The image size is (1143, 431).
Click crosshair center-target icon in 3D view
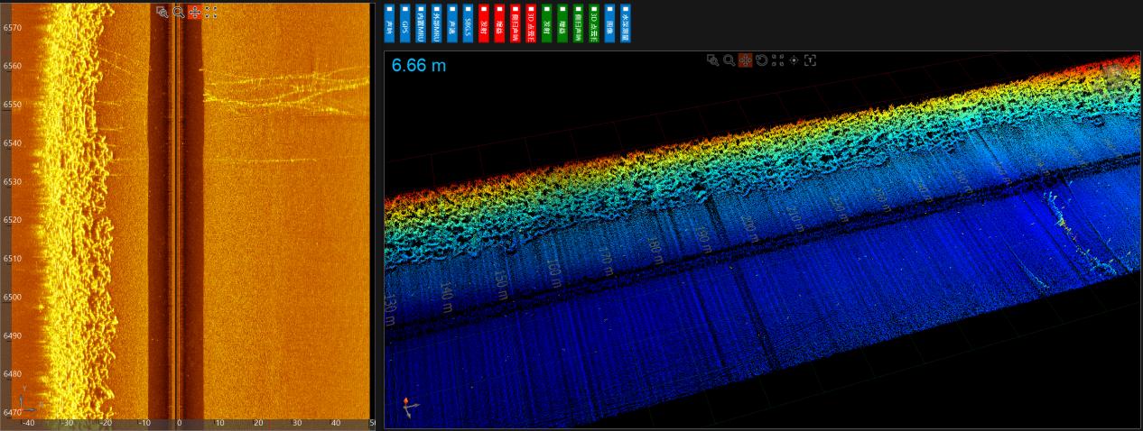pos(794,60)
